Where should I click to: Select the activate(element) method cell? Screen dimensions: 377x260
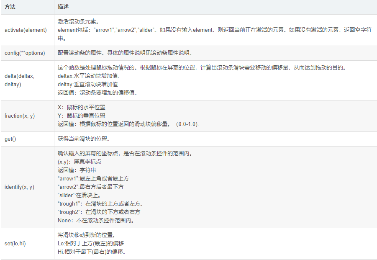pos(28,30)
